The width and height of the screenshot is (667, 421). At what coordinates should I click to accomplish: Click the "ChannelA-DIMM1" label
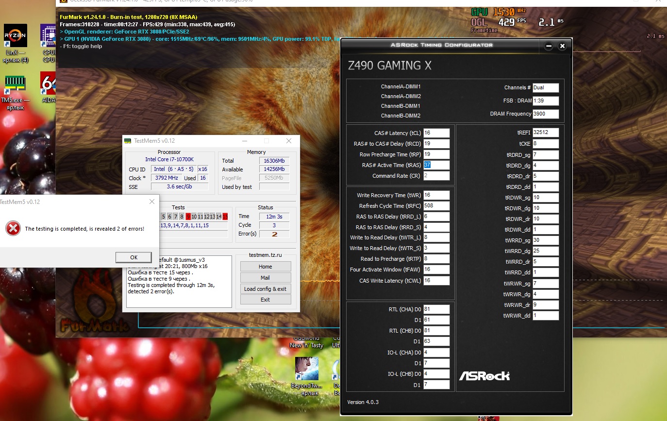click(401, 86)
